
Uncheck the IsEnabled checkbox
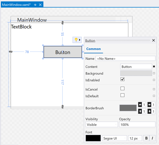coord(122,79)
